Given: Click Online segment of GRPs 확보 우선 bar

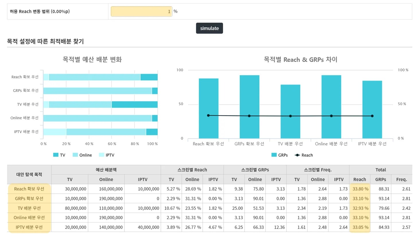Looking at the screenshot, I should [97, 91].
